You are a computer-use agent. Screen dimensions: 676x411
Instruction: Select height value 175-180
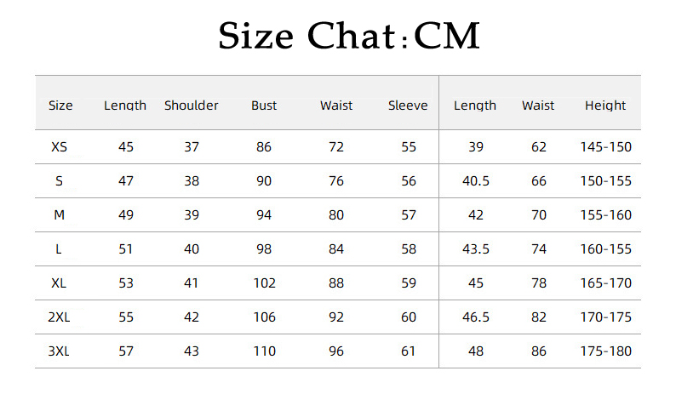click(605, 351)
